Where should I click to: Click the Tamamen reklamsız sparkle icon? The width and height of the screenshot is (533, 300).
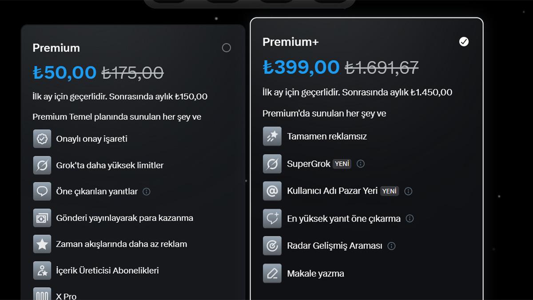coord(272,136)
